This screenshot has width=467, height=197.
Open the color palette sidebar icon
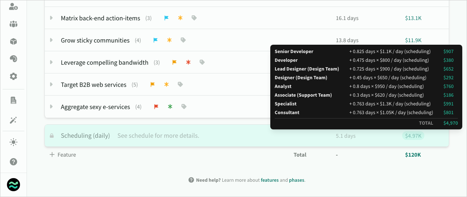(x=13, y=59)
